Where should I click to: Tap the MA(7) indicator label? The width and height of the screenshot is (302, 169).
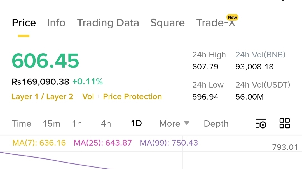(39, 143)
